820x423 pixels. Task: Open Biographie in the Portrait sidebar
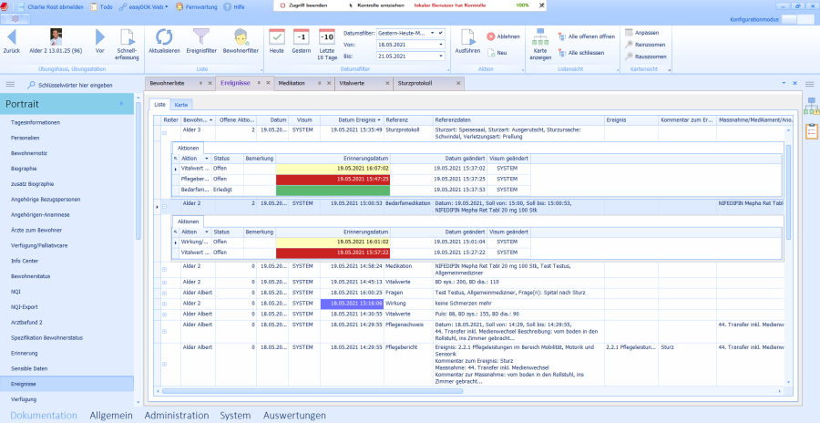pos(24,169)
